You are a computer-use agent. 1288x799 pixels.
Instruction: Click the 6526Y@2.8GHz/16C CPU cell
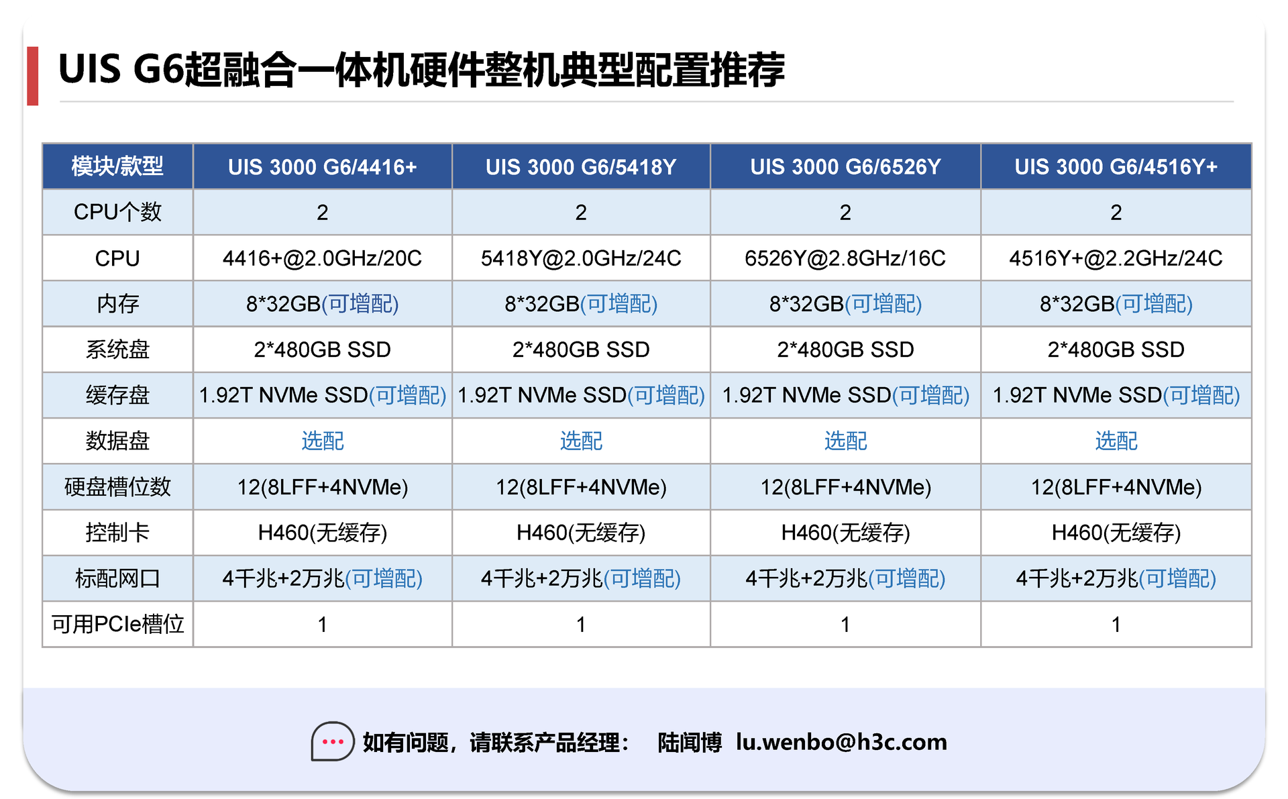pyautogui.click(x=845, y=258)
